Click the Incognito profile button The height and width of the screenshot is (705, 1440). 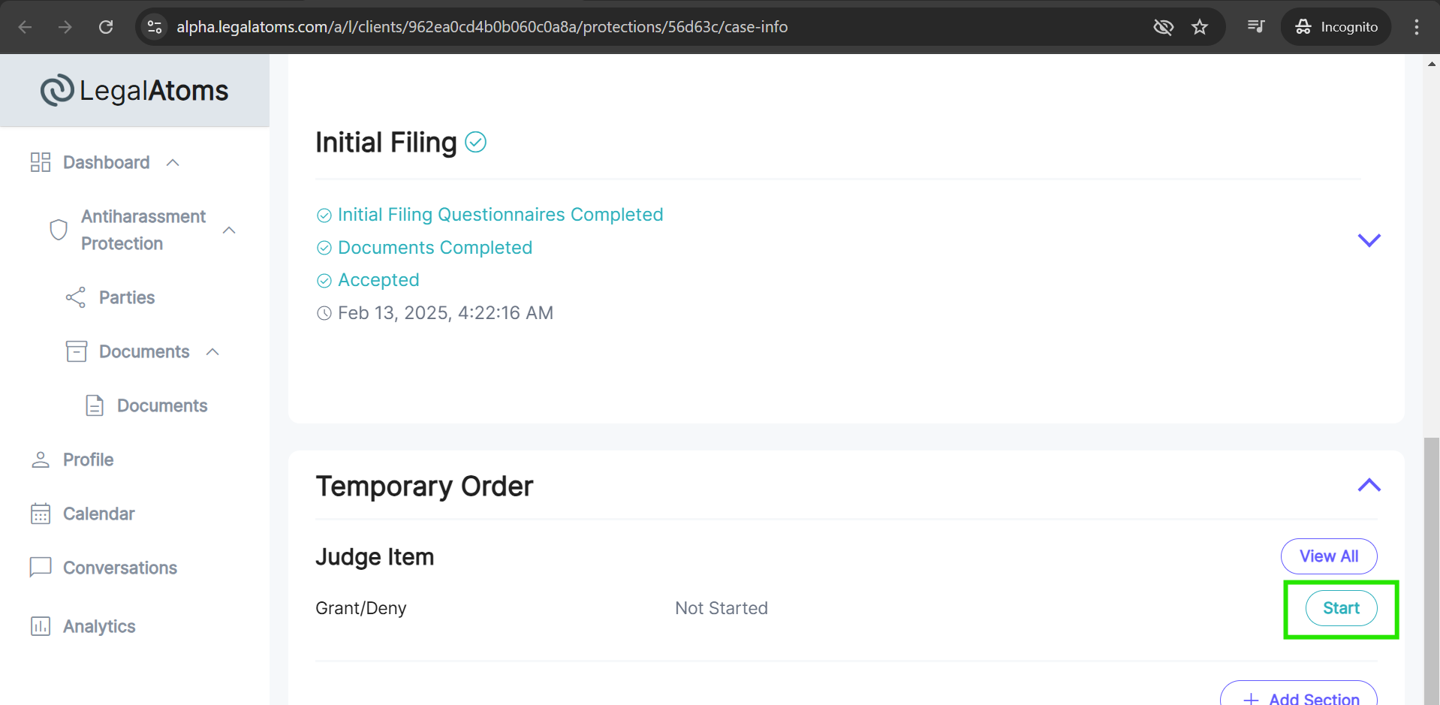(x=1336, y=27)
